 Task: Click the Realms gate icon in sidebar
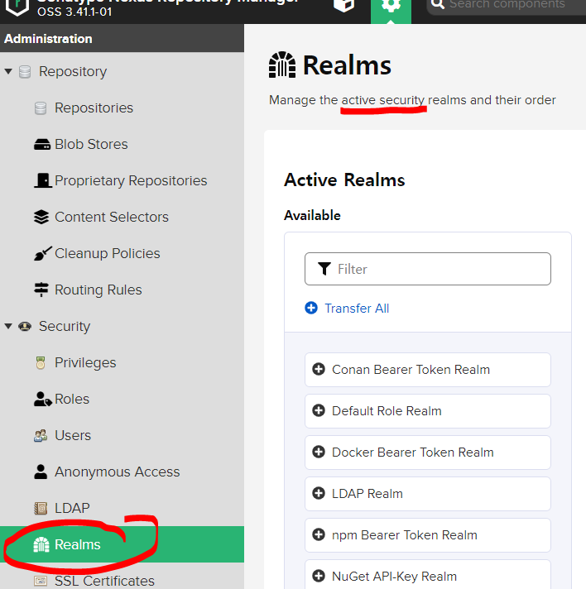click(41, 544)
